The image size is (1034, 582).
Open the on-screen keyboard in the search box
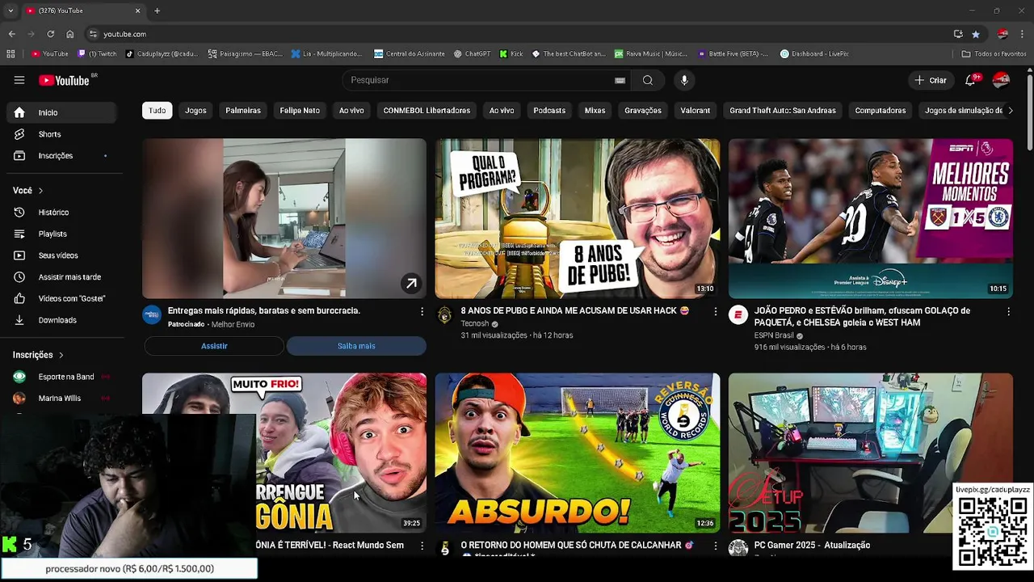(620, 80)
